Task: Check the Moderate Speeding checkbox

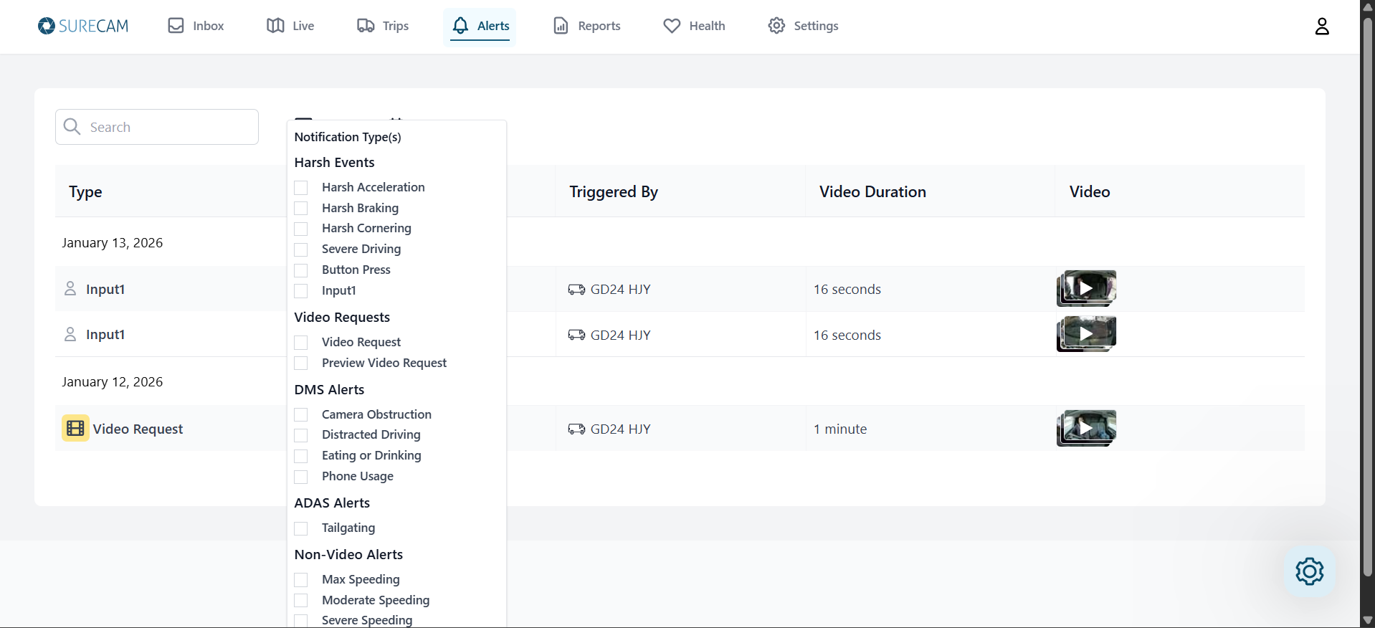Action: 301,601
